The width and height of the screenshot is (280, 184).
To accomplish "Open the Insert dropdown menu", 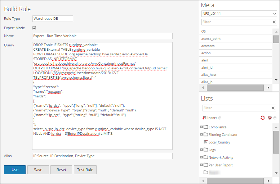I will [212, 118].
